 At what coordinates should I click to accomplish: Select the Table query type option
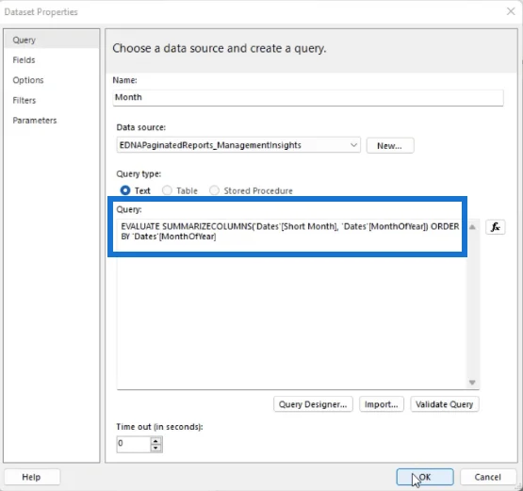[167, 190]
